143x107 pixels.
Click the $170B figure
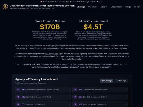tap(50, 27)
